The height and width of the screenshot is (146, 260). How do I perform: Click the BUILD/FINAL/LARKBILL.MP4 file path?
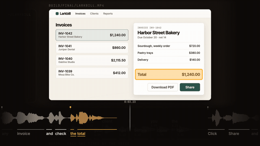point(76,5)
